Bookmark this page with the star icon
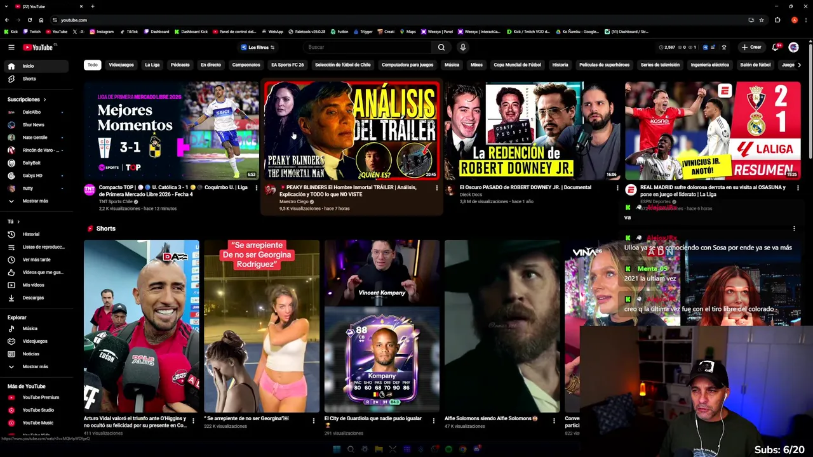The height and width of the screenshot is (457, 813). (762, 20)
